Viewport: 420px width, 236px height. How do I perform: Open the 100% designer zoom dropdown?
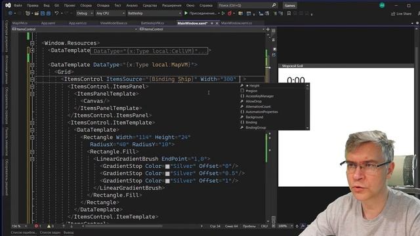[285, 226]
